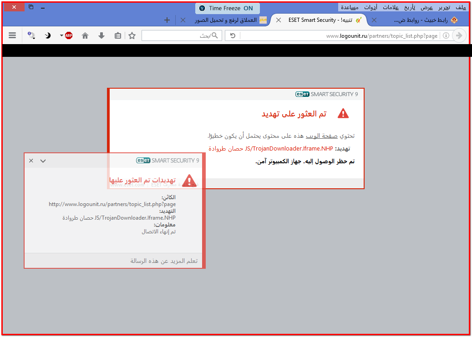
Task: Collapse the ESET notification with the chevron
Action: point(43,161)
